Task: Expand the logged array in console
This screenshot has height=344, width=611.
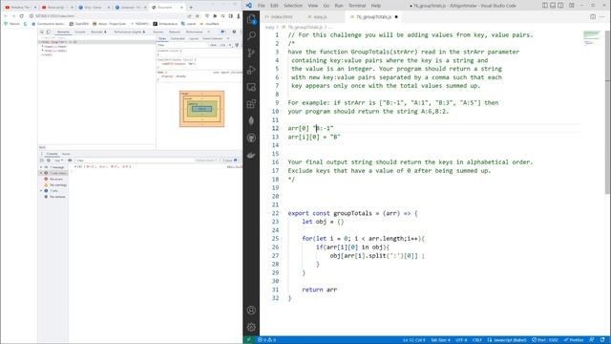Action: [76, 166]
